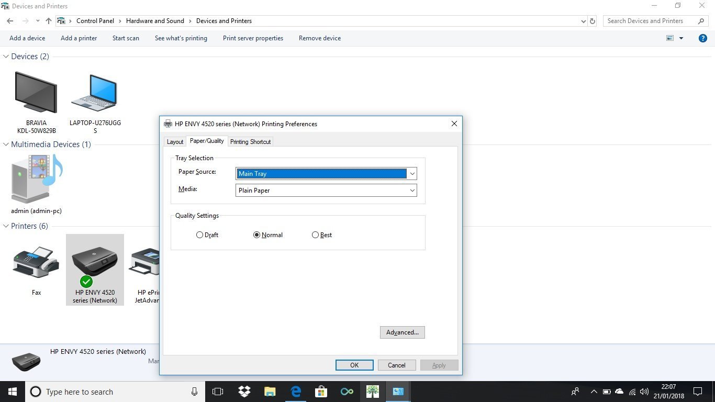This screenshot has height=402, width=715.
Task: Select the BRAVIA KDL-50W829B device icon
Action: (x=36, y=93)
